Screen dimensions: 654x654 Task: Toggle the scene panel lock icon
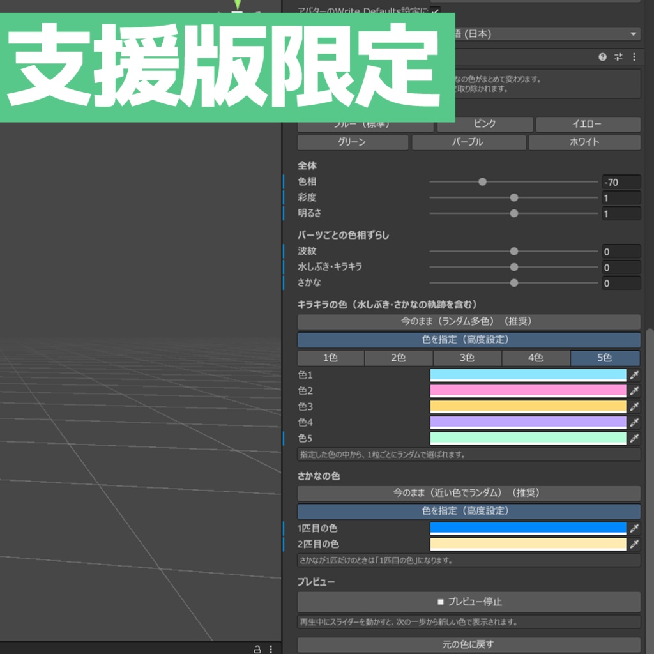[257, 649]
